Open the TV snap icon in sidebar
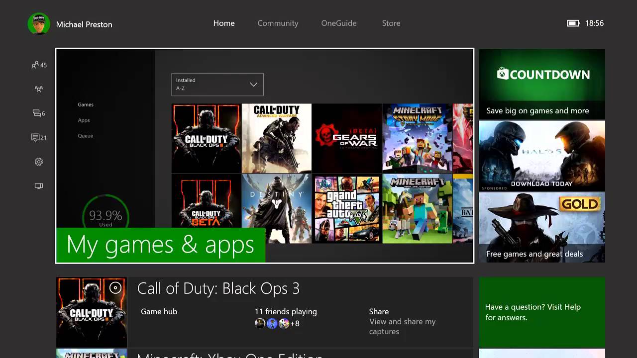 tap(39, 186)
